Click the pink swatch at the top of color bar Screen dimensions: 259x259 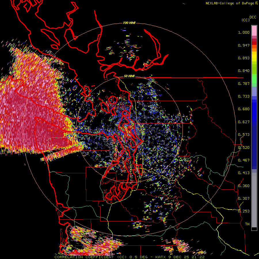click(254, 31)
